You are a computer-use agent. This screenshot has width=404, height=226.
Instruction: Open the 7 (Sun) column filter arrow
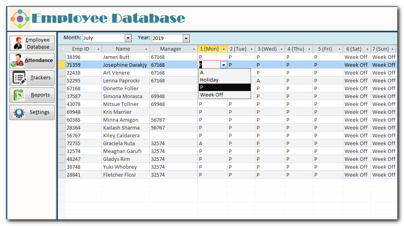click(x=392, y=49)
